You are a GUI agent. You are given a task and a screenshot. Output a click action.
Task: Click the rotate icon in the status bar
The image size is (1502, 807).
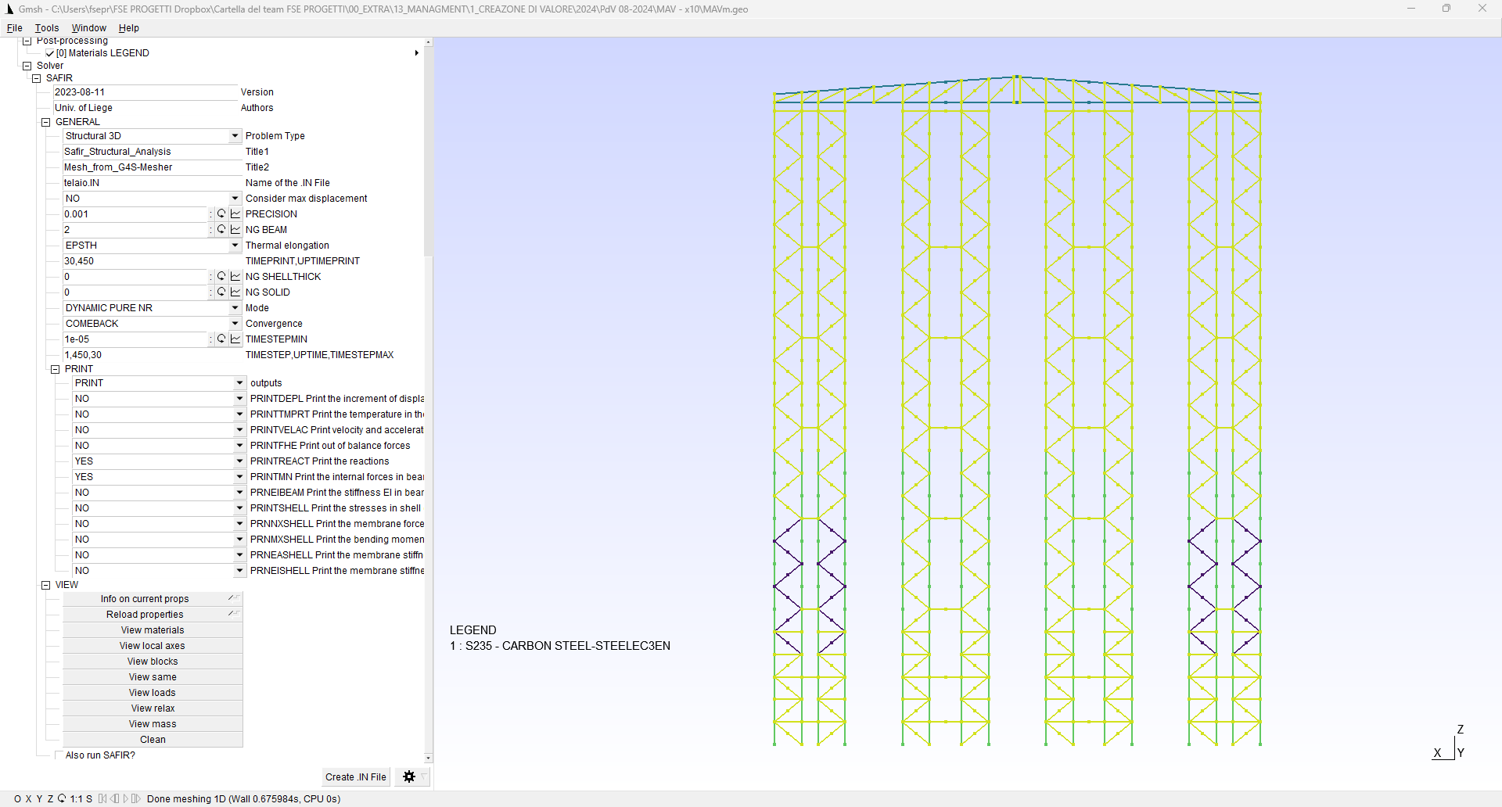tap(62, 798)
